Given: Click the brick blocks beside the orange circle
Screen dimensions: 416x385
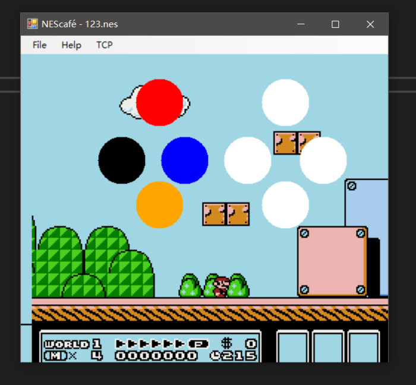Looking at the screenshot, I should coord(226,214).
